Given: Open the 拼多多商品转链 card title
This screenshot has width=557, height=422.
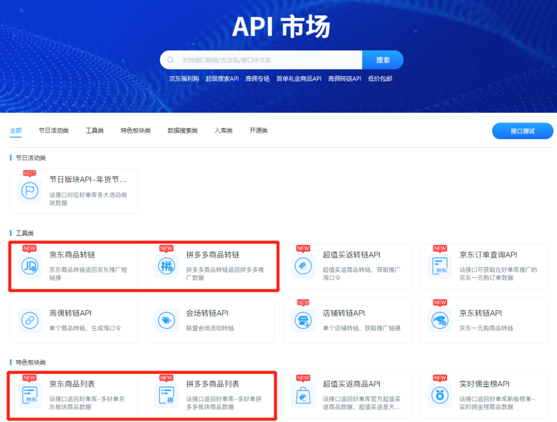Looking at the screenshot, I should click(213, 255).
